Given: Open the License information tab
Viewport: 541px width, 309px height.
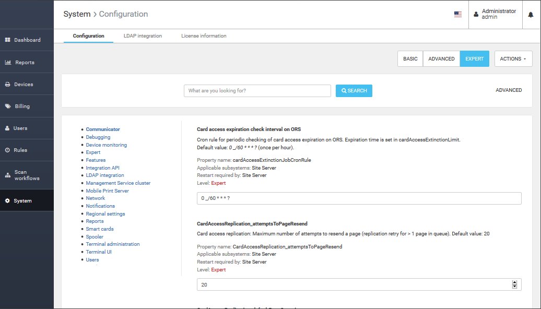Looking at the screenshot, I should (x=204, y=36).
